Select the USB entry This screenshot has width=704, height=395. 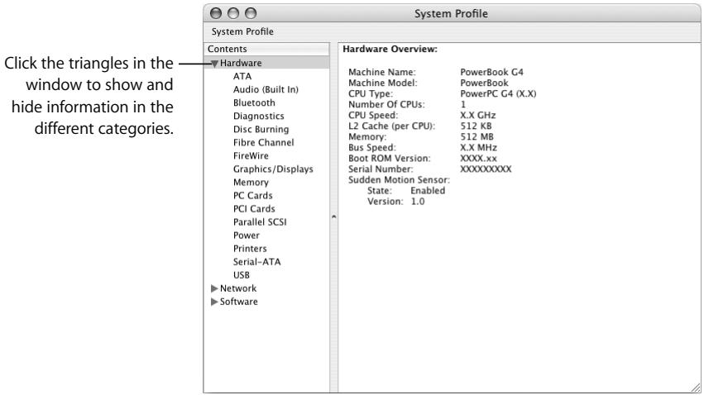[241, 275]
